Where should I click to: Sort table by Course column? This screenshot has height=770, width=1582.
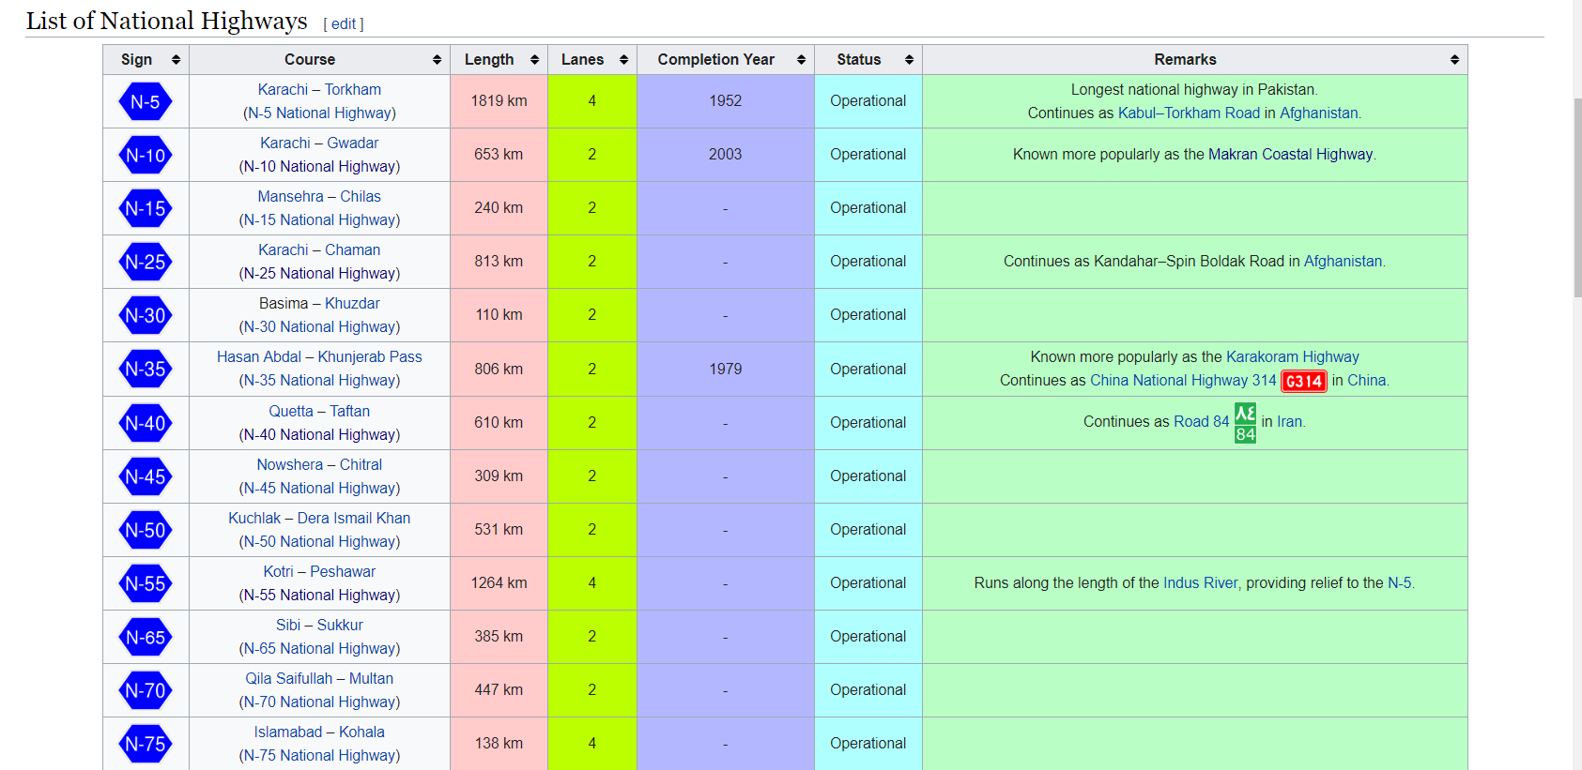pyautogui.click(x=437, y=59)
